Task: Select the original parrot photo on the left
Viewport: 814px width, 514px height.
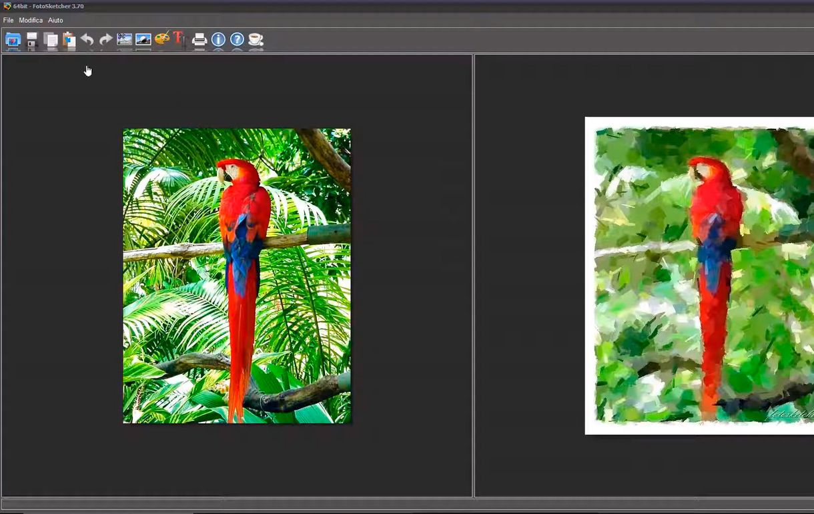Action: [x=237, y=276]
